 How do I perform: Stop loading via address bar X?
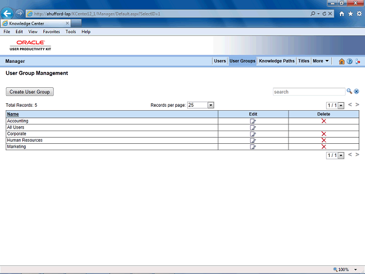(x=330, y=14)
